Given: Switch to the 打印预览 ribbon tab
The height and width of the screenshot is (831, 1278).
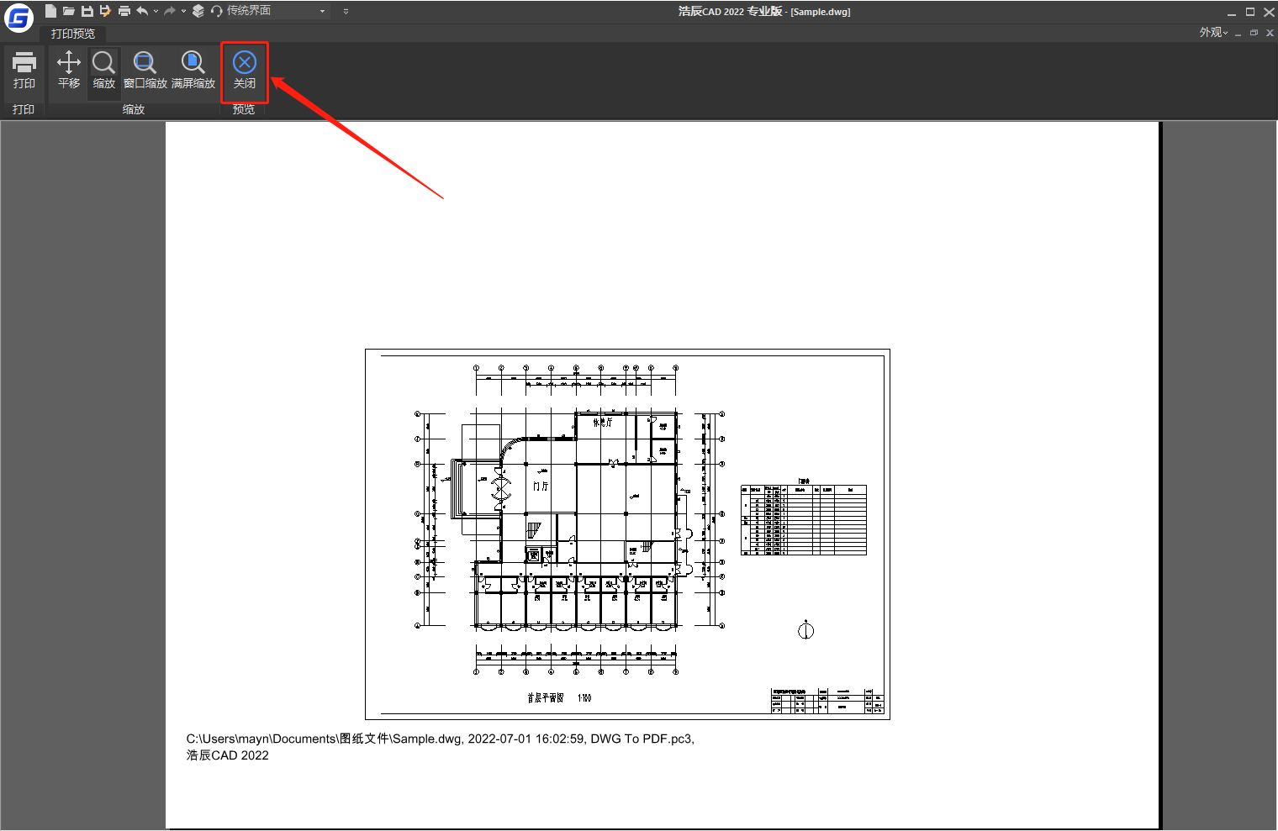Looking at the screenshot, I should (x=73, y=34).
